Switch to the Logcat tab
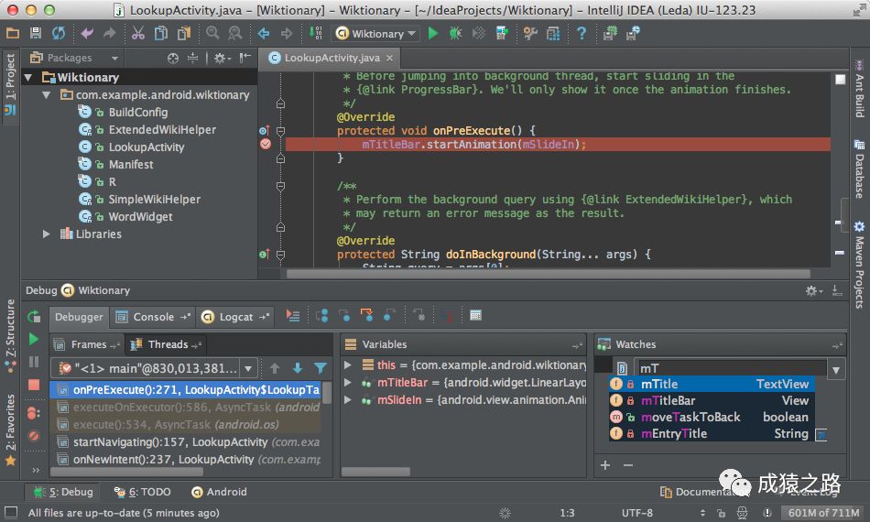The height and width of the screenshot is (522, 870). point(235,317)
